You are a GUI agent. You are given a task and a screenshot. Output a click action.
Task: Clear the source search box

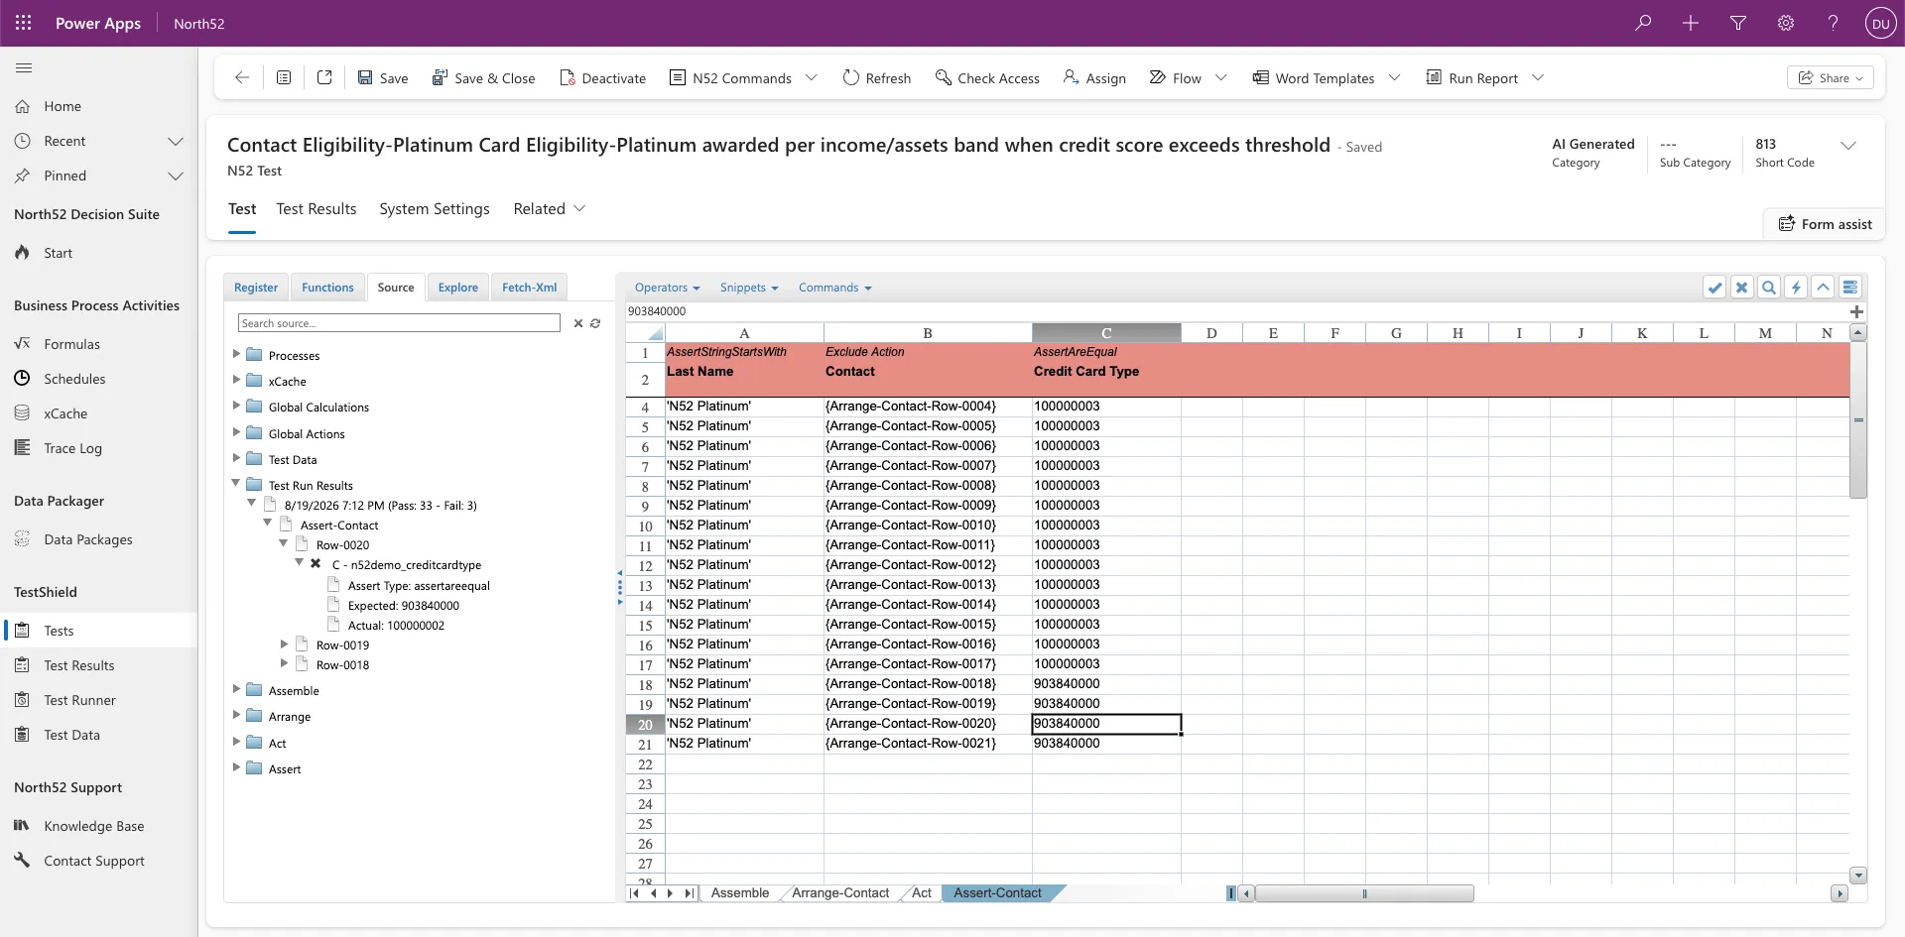tap(578, 323)
